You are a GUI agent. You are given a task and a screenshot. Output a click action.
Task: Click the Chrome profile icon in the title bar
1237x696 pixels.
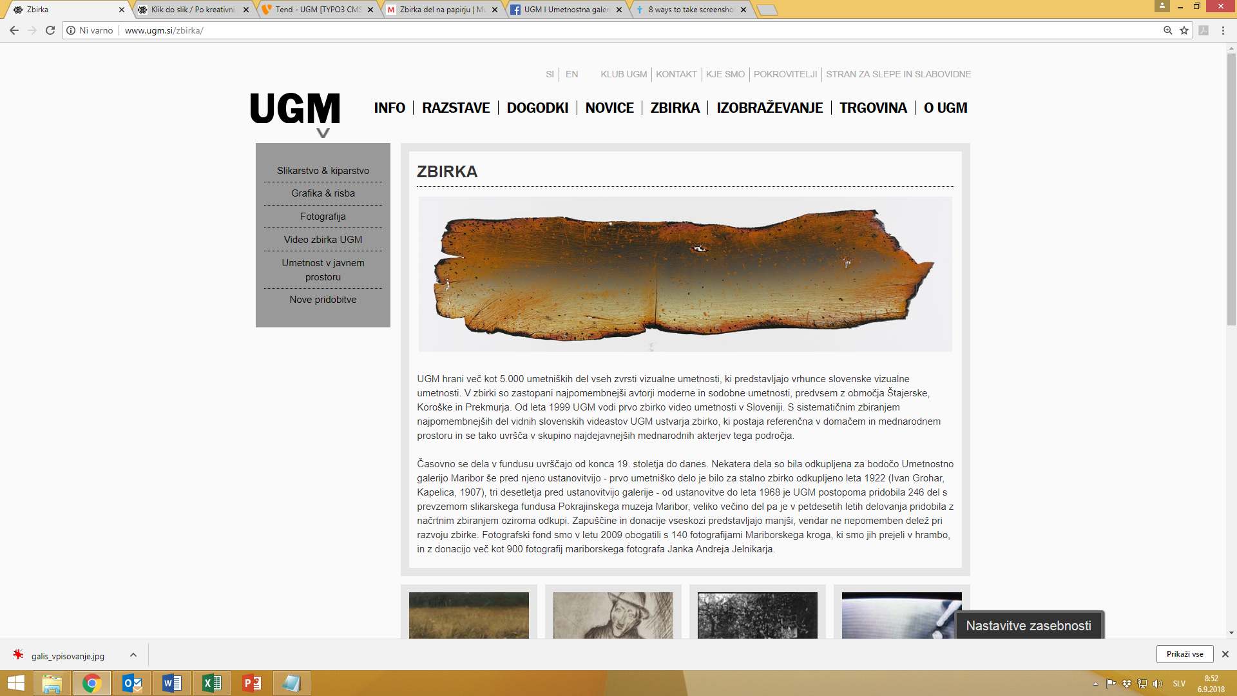[1162, 6]
